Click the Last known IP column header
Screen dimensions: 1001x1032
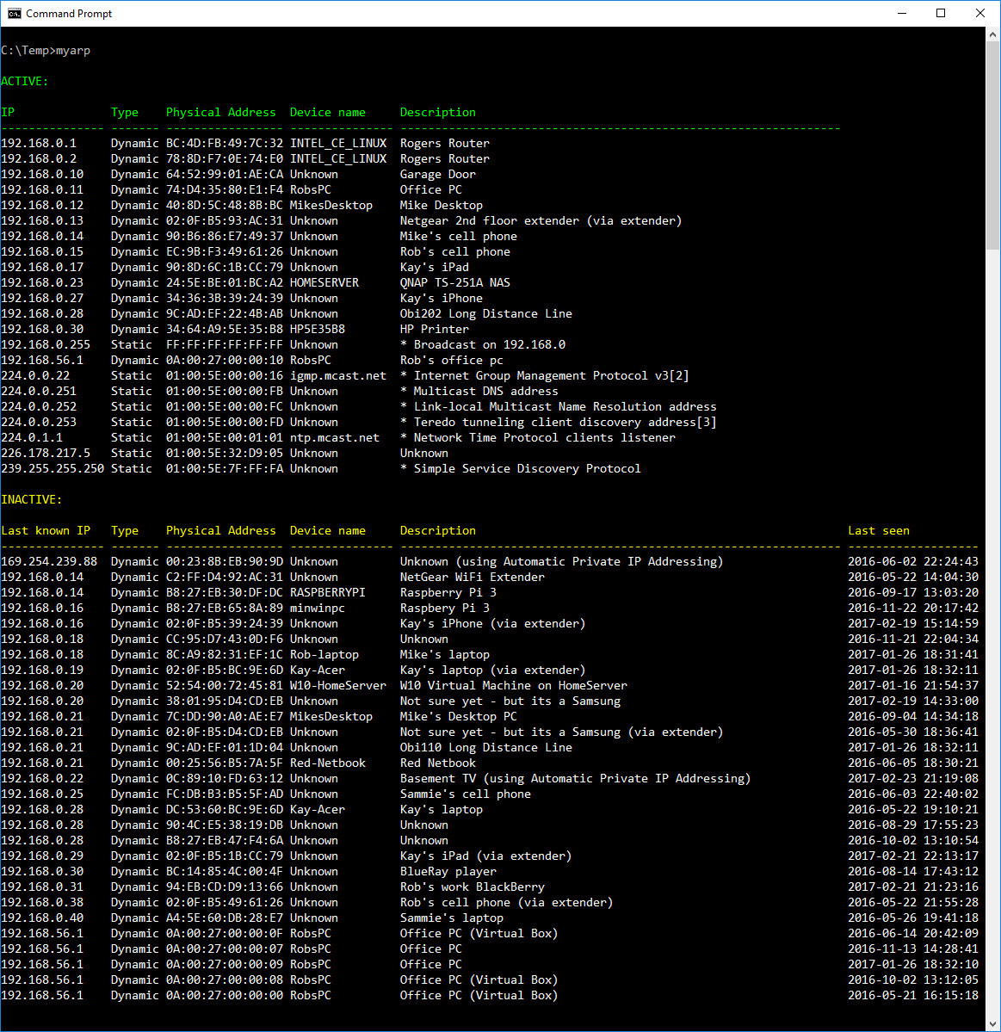point(46,530)
